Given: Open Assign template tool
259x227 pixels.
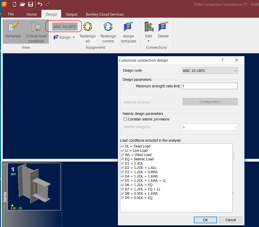Looking at the screenshot, I should (x=128, y=27).
